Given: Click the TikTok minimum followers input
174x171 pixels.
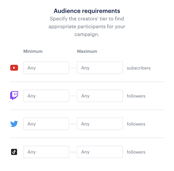Looking at the screenshot, I should coord(46,152).
